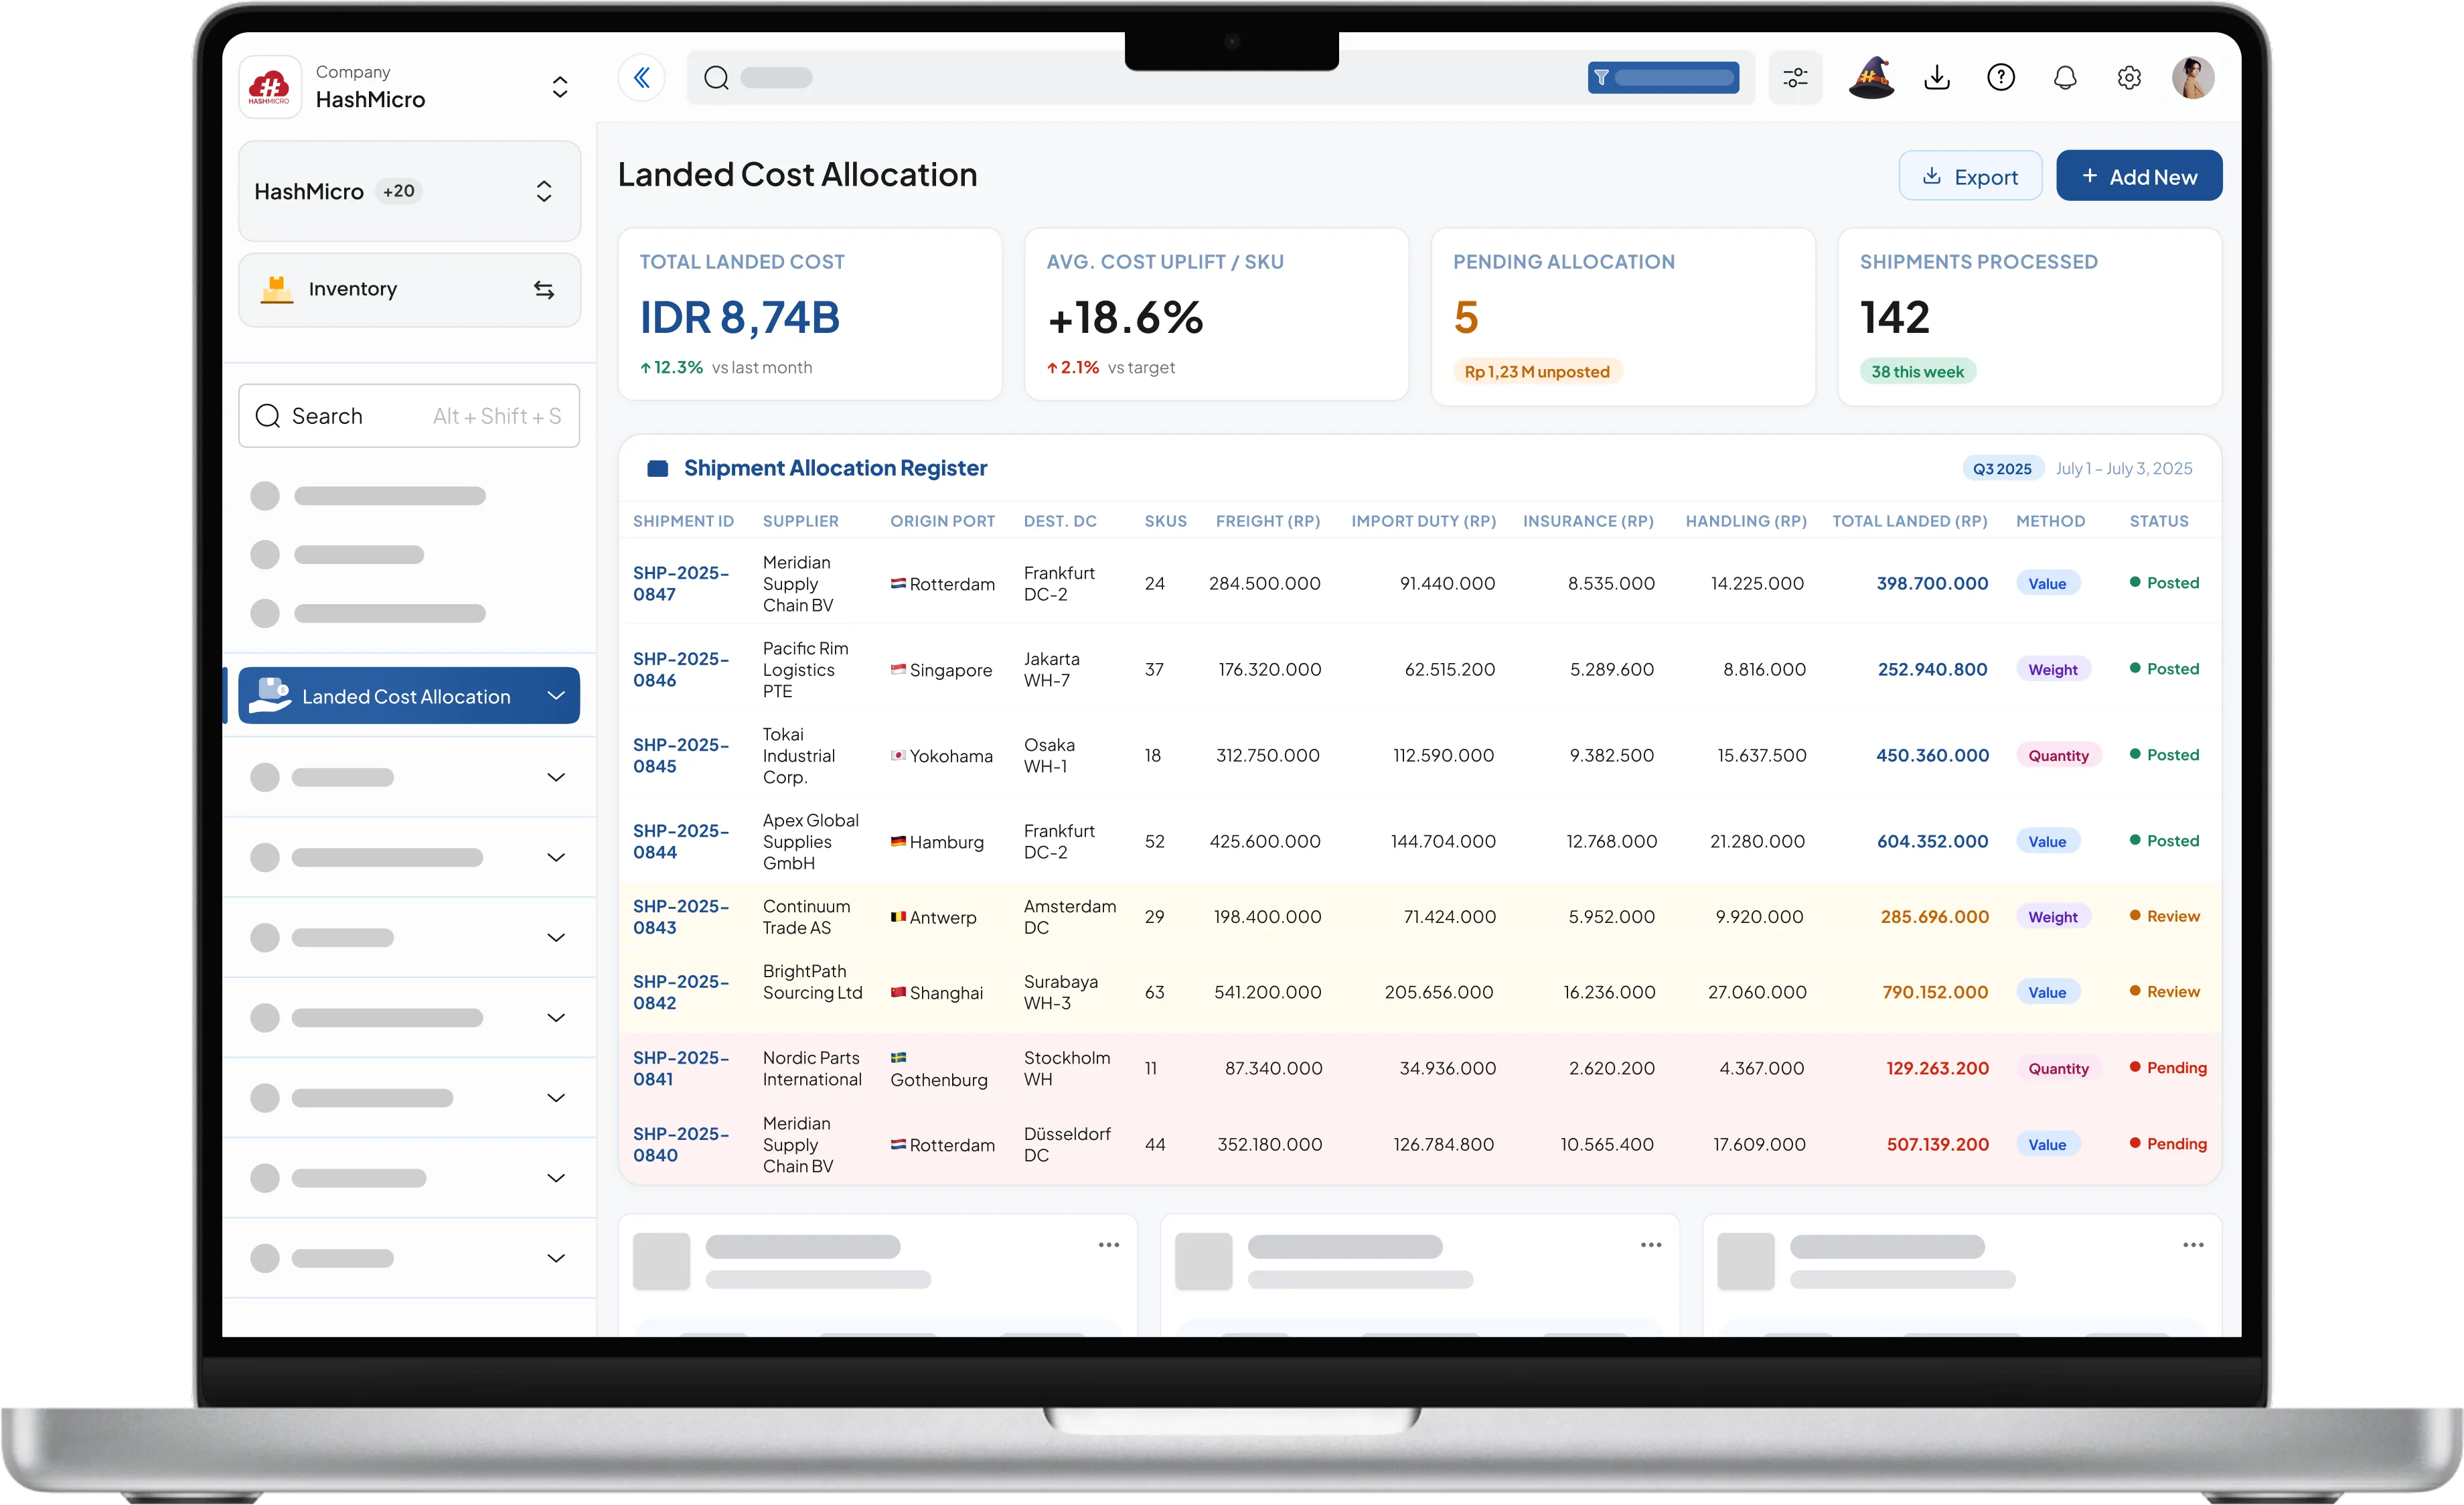Click the user profile avatar

[x=2193, y=78]
